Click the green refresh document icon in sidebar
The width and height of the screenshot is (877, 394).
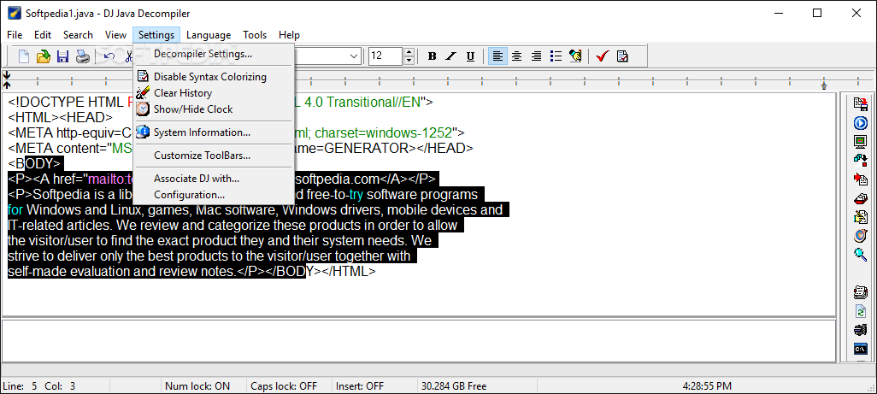point(860,311)
